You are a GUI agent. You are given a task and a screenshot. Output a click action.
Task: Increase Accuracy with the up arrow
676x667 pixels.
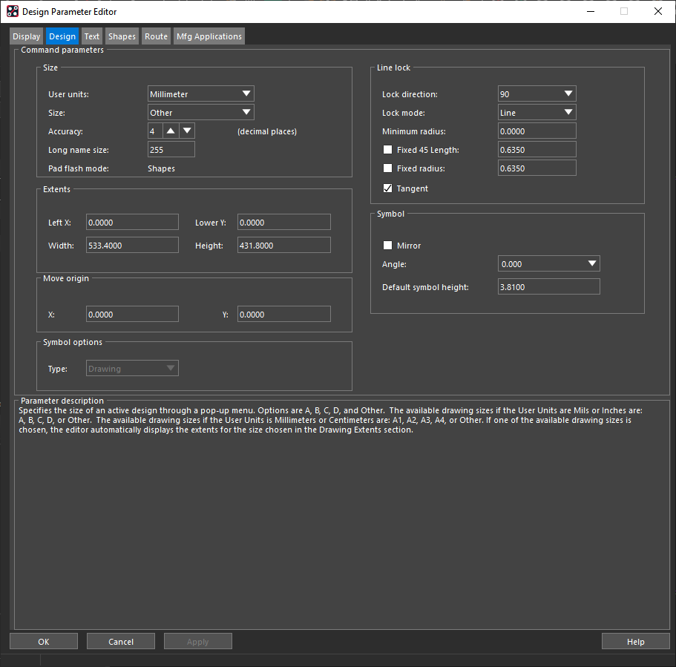click(x=171, y=131)
